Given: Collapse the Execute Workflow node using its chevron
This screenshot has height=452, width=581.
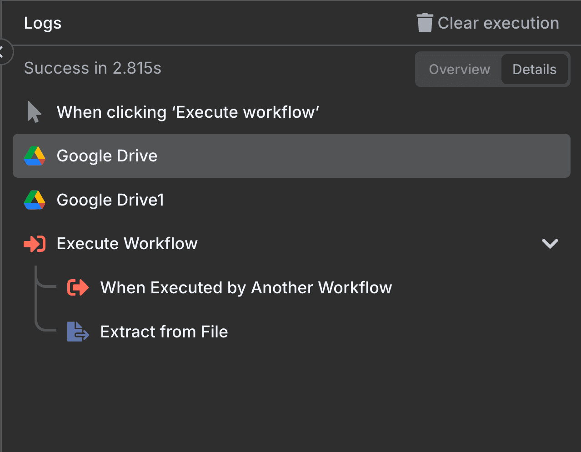Looking at the screenshot, I should pos(550,244).
